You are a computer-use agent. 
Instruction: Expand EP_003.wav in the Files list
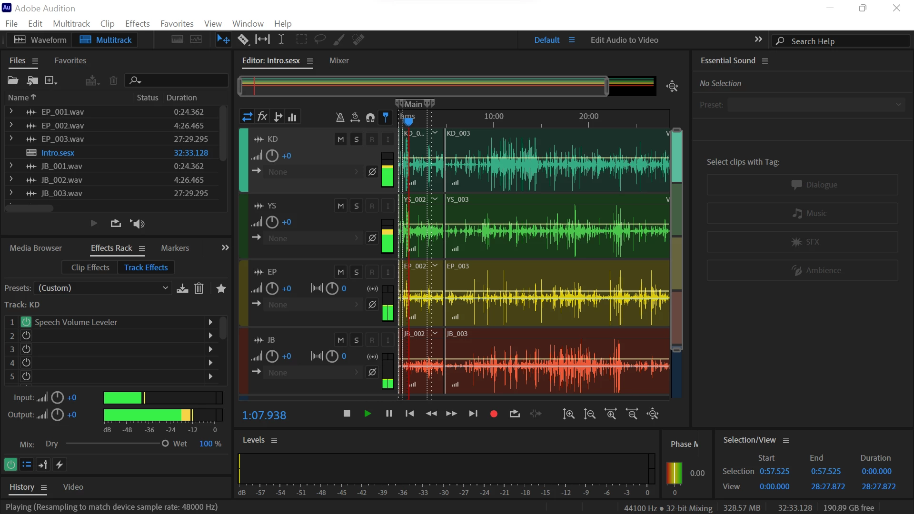pos(11,139)
